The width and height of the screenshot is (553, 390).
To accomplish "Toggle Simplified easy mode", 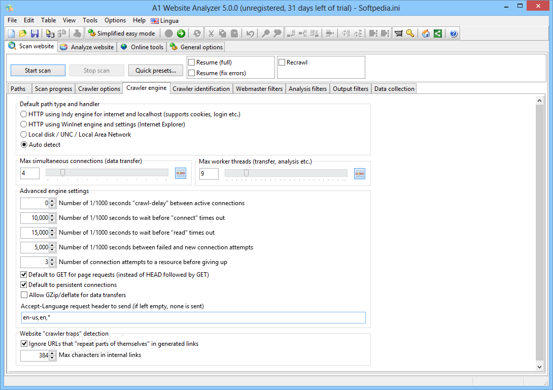I will (121, 34).
